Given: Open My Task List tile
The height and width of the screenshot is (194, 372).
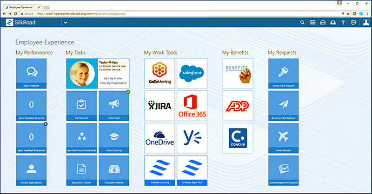Looking at the screenshot, I should [81, 106].
